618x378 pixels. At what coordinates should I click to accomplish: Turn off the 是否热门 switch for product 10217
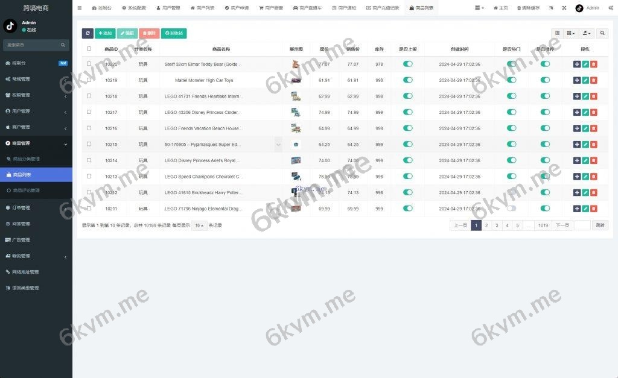[512, 112]
